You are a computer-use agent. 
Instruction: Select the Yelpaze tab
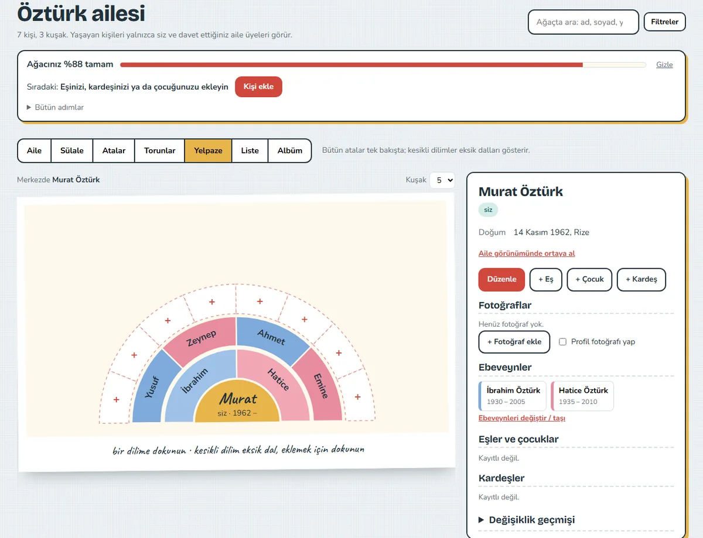[209, 150]
